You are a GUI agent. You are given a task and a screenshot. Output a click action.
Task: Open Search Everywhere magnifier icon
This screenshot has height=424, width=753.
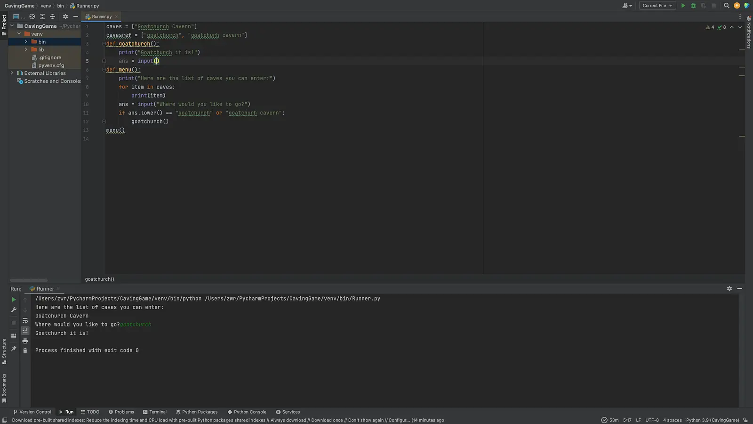coord(726,6)
